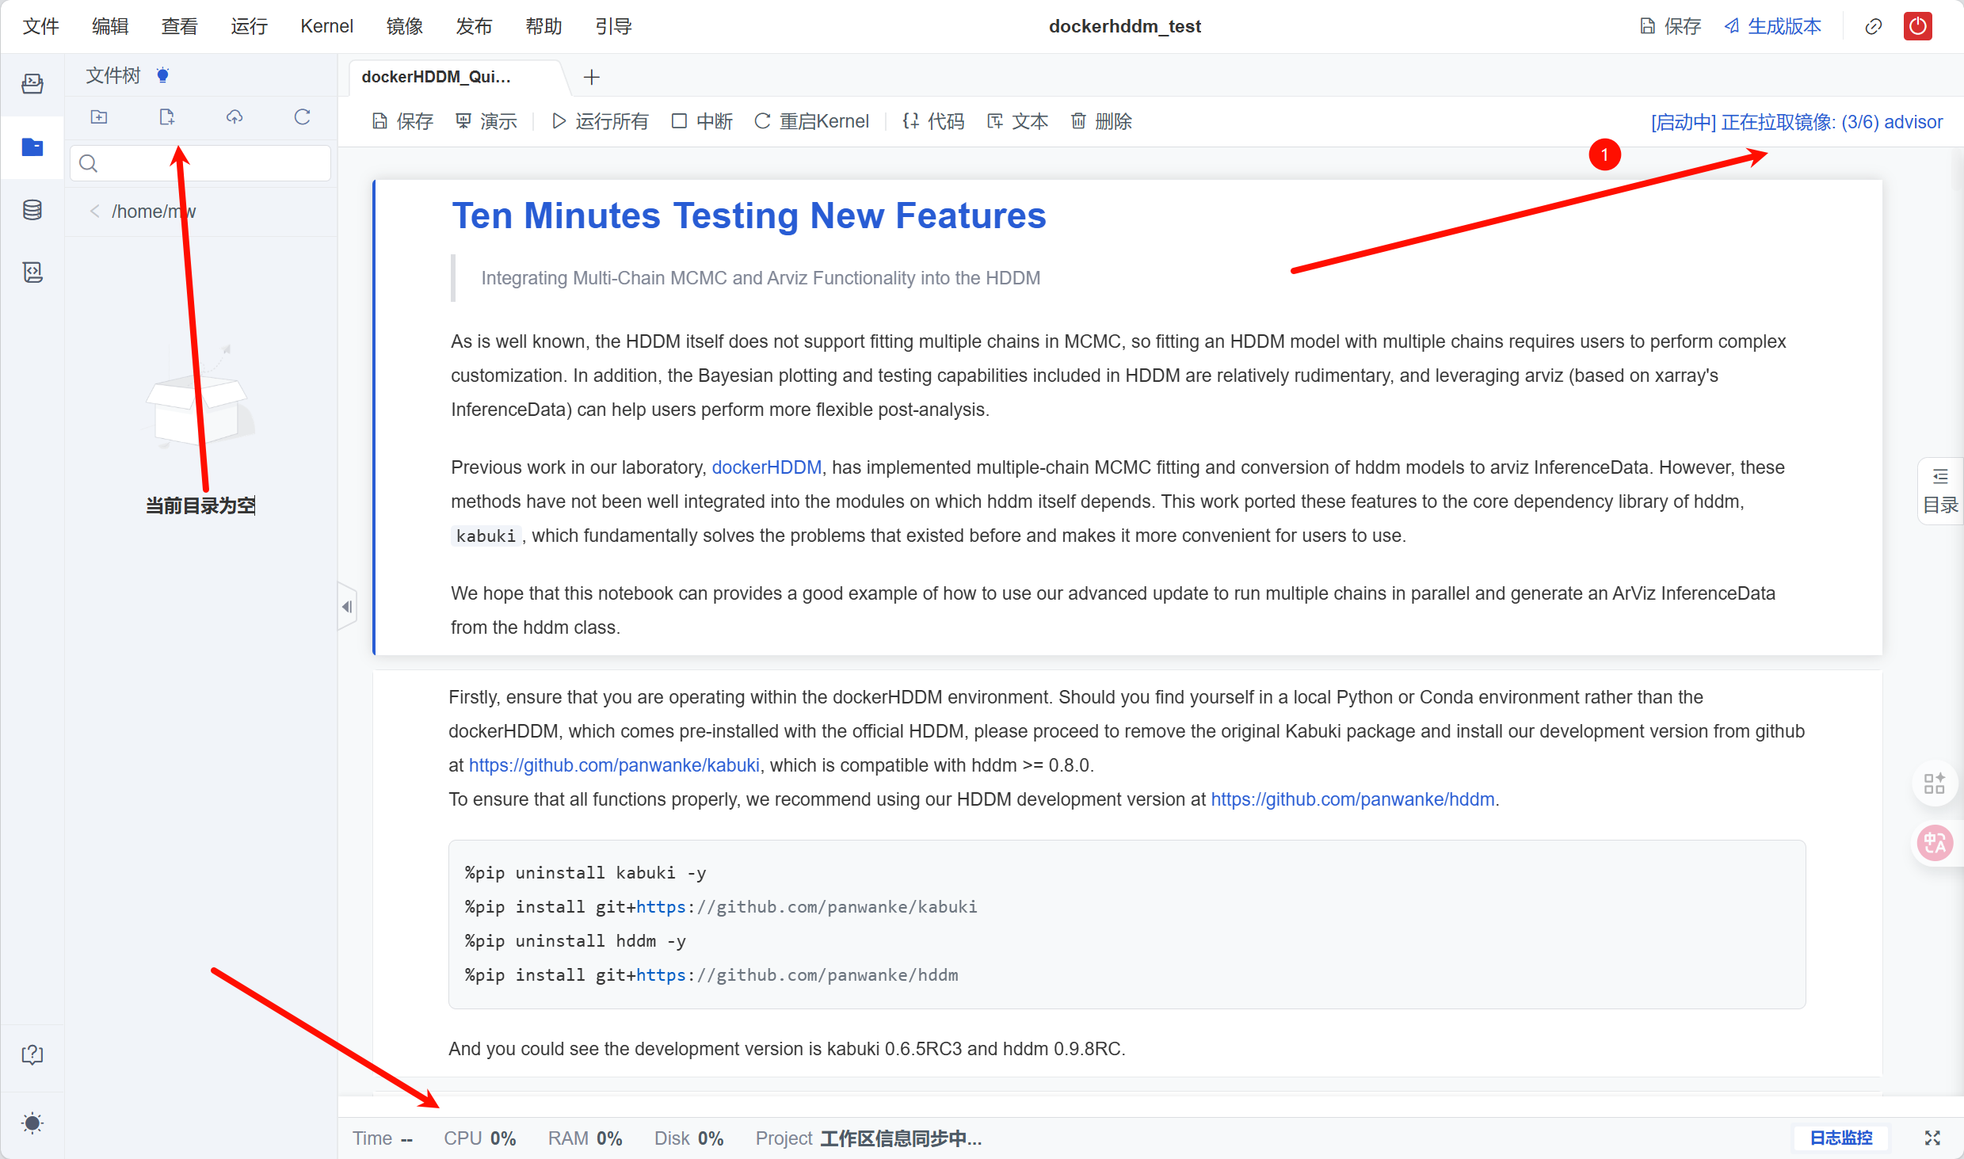Screen dimensions: 1964x1159
Task: Toggle fullscreen mode in status bar
Action: [1932, 1138]
